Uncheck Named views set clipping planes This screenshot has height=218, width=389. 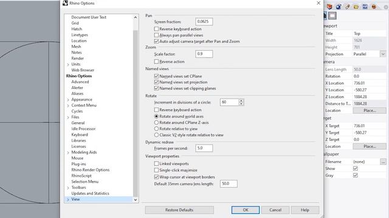tap(156, 88)
